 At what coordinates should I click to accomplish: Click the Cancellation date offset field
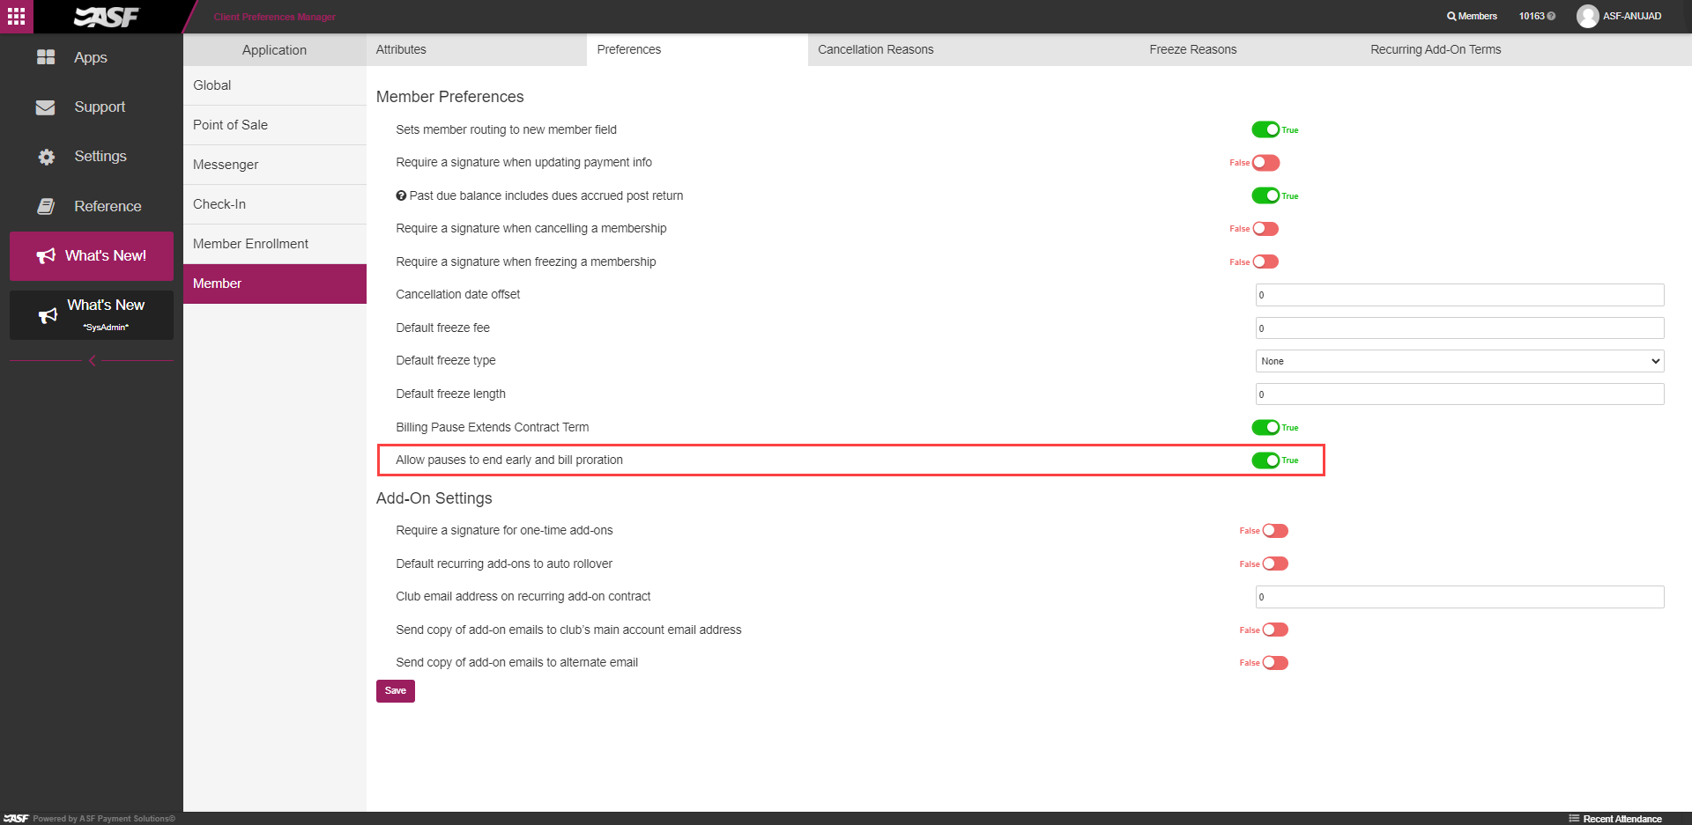click(x=1459, y=295)
